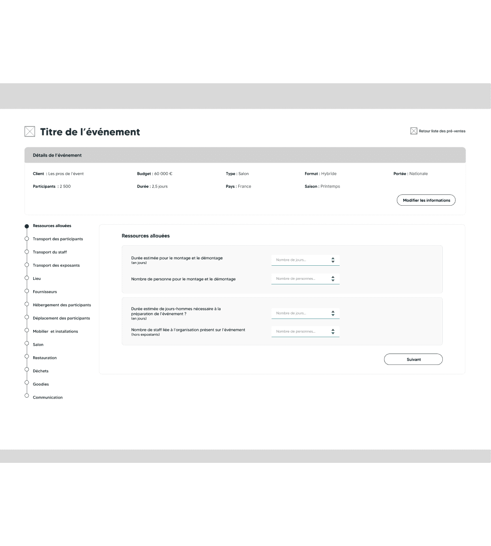Open Retour liste des pré-ventes

[441, 131]
